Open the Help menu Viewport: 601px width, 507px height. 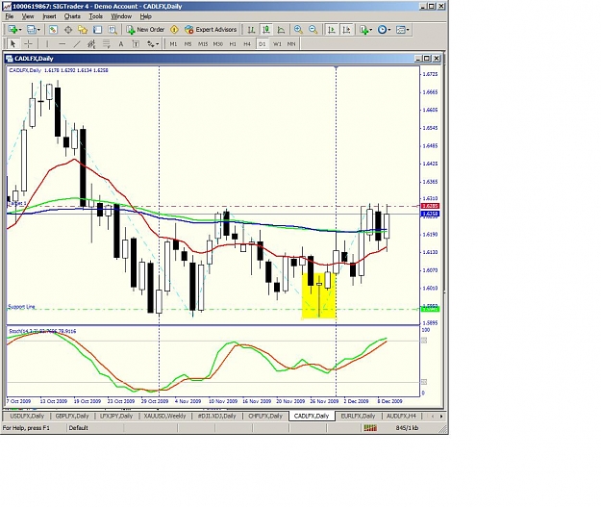coord(145,16)
